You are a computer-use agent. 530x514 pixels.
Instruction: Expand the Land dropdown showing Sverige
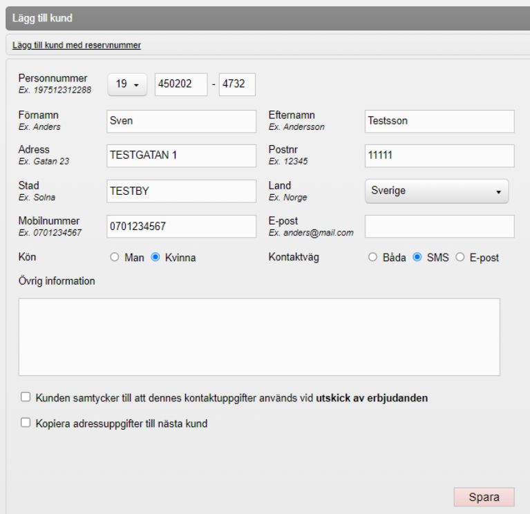436,191
